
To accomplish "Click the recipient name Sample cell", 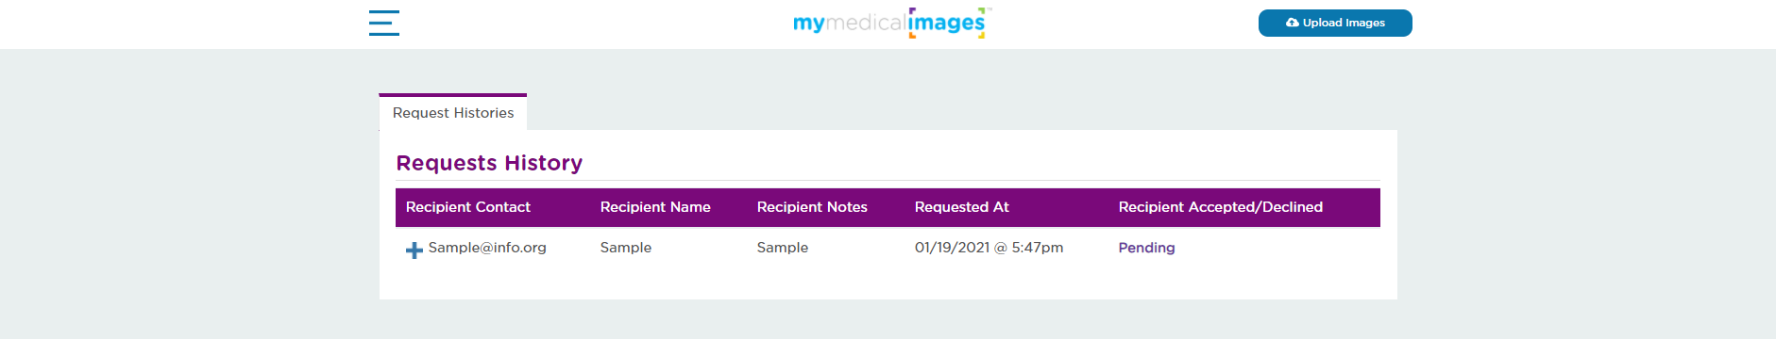I will (x=625, y=248).
